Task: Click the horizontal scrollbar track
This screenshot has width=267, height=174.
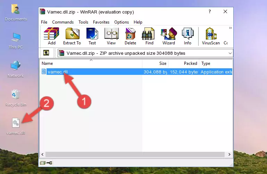Action: 135,154
